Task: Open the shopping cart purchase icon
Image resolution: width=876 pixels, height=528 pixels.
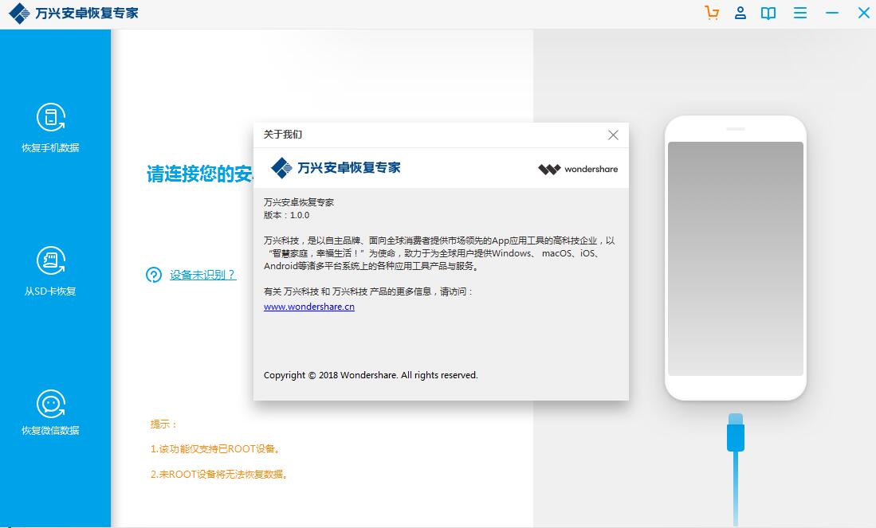Action: (712, 13)
